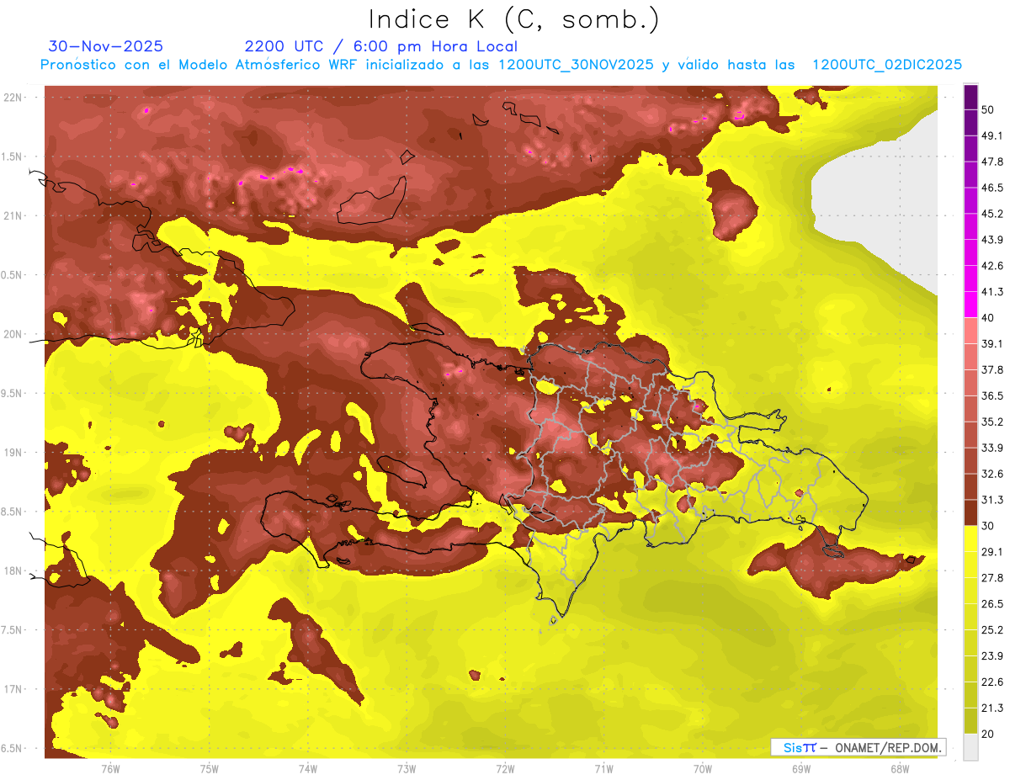Click the '73W' longitude label
Screen dimensions: 1010x780
pos(407,769)
